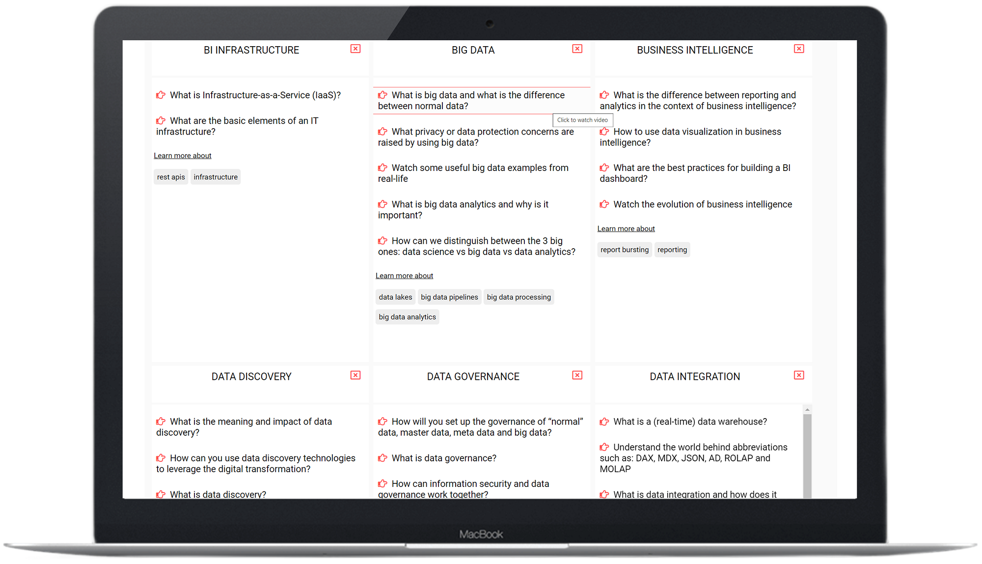This screenshot has width=982, height=564.
Task: Click the thumbs-up icon in Data Governance panel
Action: click(x=381, y=421)
